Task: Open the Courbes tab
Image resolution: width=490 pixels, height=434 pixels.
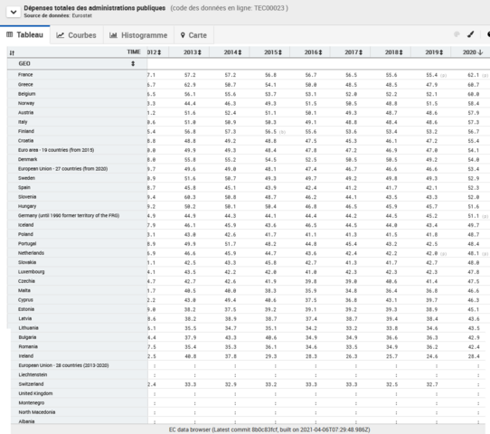Action: click(x=77, y=35)
